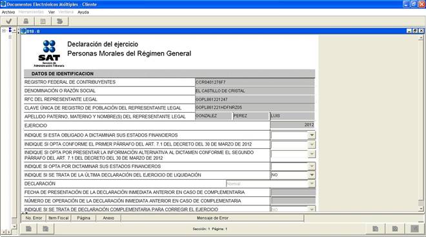Minimize the inner 018 - 0 document window

pos(409,31)
